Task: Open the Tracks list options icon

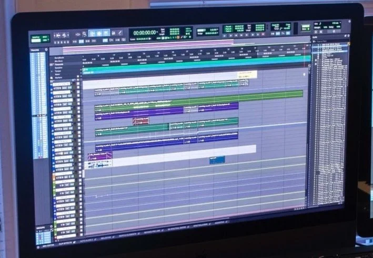Action: pyautogui.click(x=46, y=49)
